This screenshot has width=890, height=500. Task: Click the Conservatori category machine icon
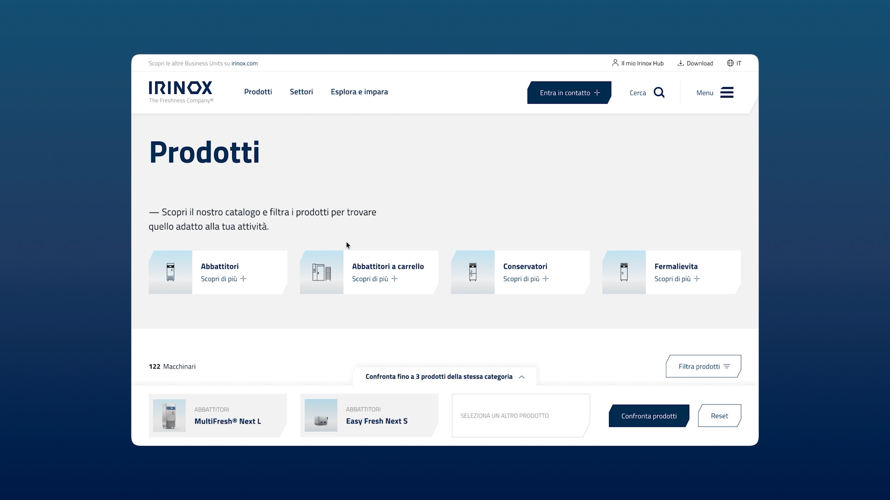click(x=473, y=272)
